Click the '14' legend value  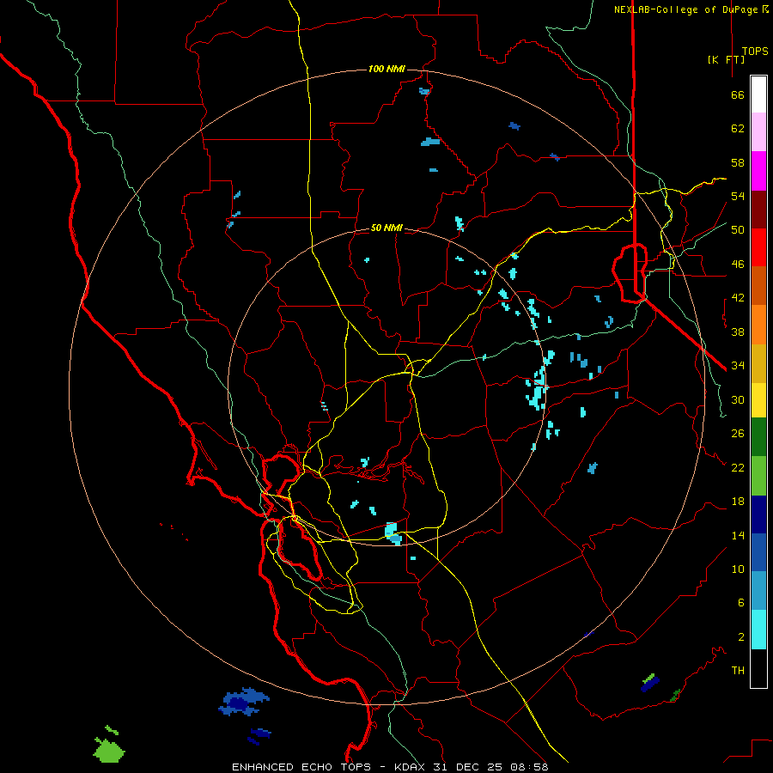(738, 535)
